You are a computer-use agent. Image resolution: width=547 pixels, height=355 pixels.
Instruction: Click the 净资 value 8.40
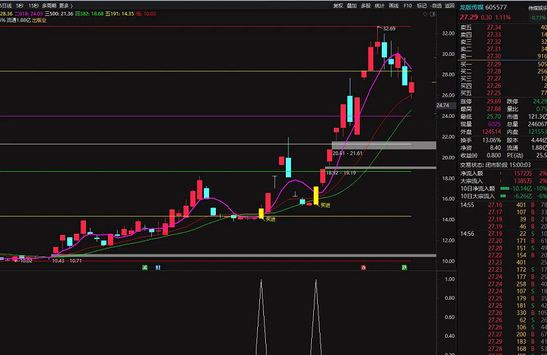(496, 148)
